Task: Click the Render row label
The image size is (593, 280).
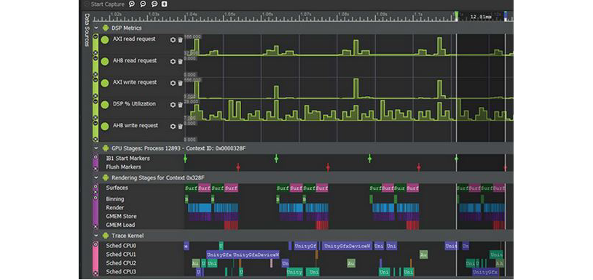Action: [115, 208]
